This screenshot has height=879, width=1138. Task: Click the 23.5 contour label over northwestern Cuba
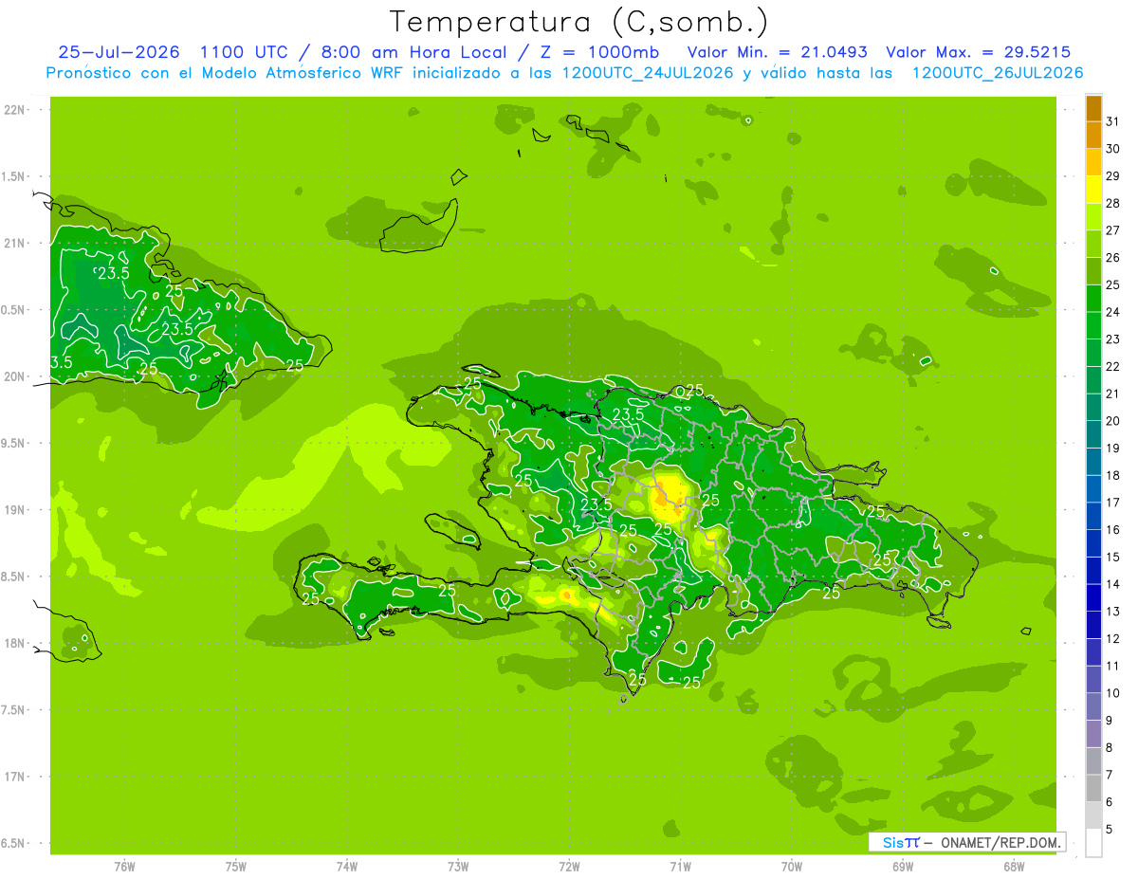tap(114, 273)
